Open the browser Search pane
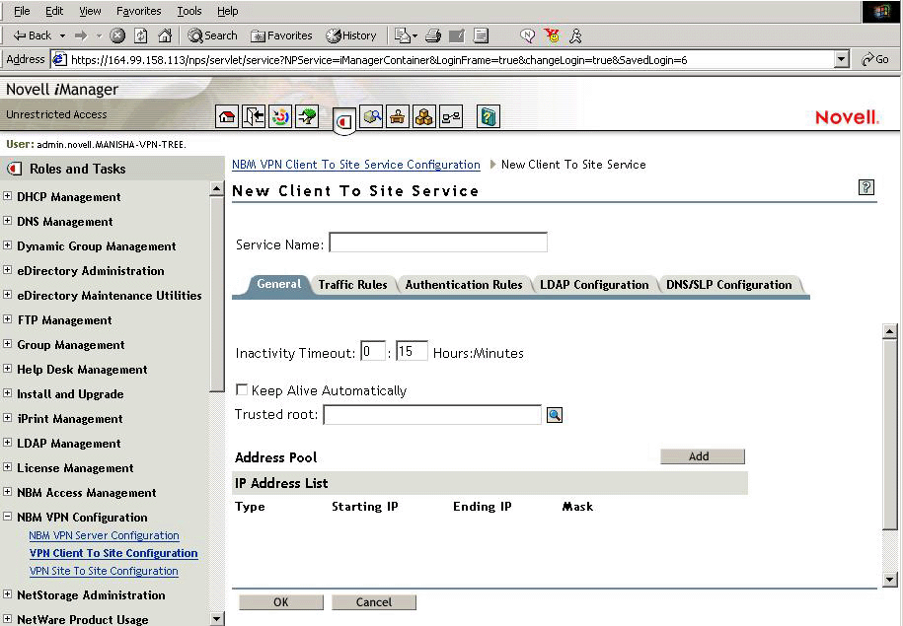 (212, 35)
